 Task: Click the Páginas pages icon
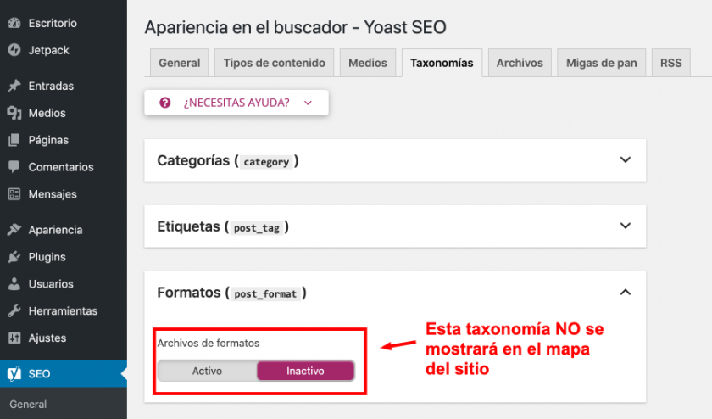coord(14,140)
